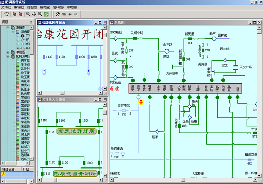263x184 pixels.
Task: Expand the 单线图 tree node
Action: click(x=8, y=52)
